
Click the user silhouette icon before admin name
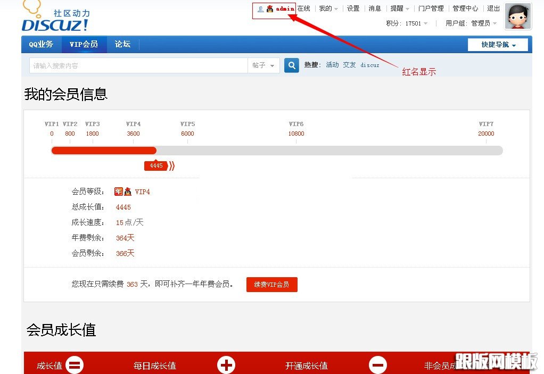(x=261, y=9)
